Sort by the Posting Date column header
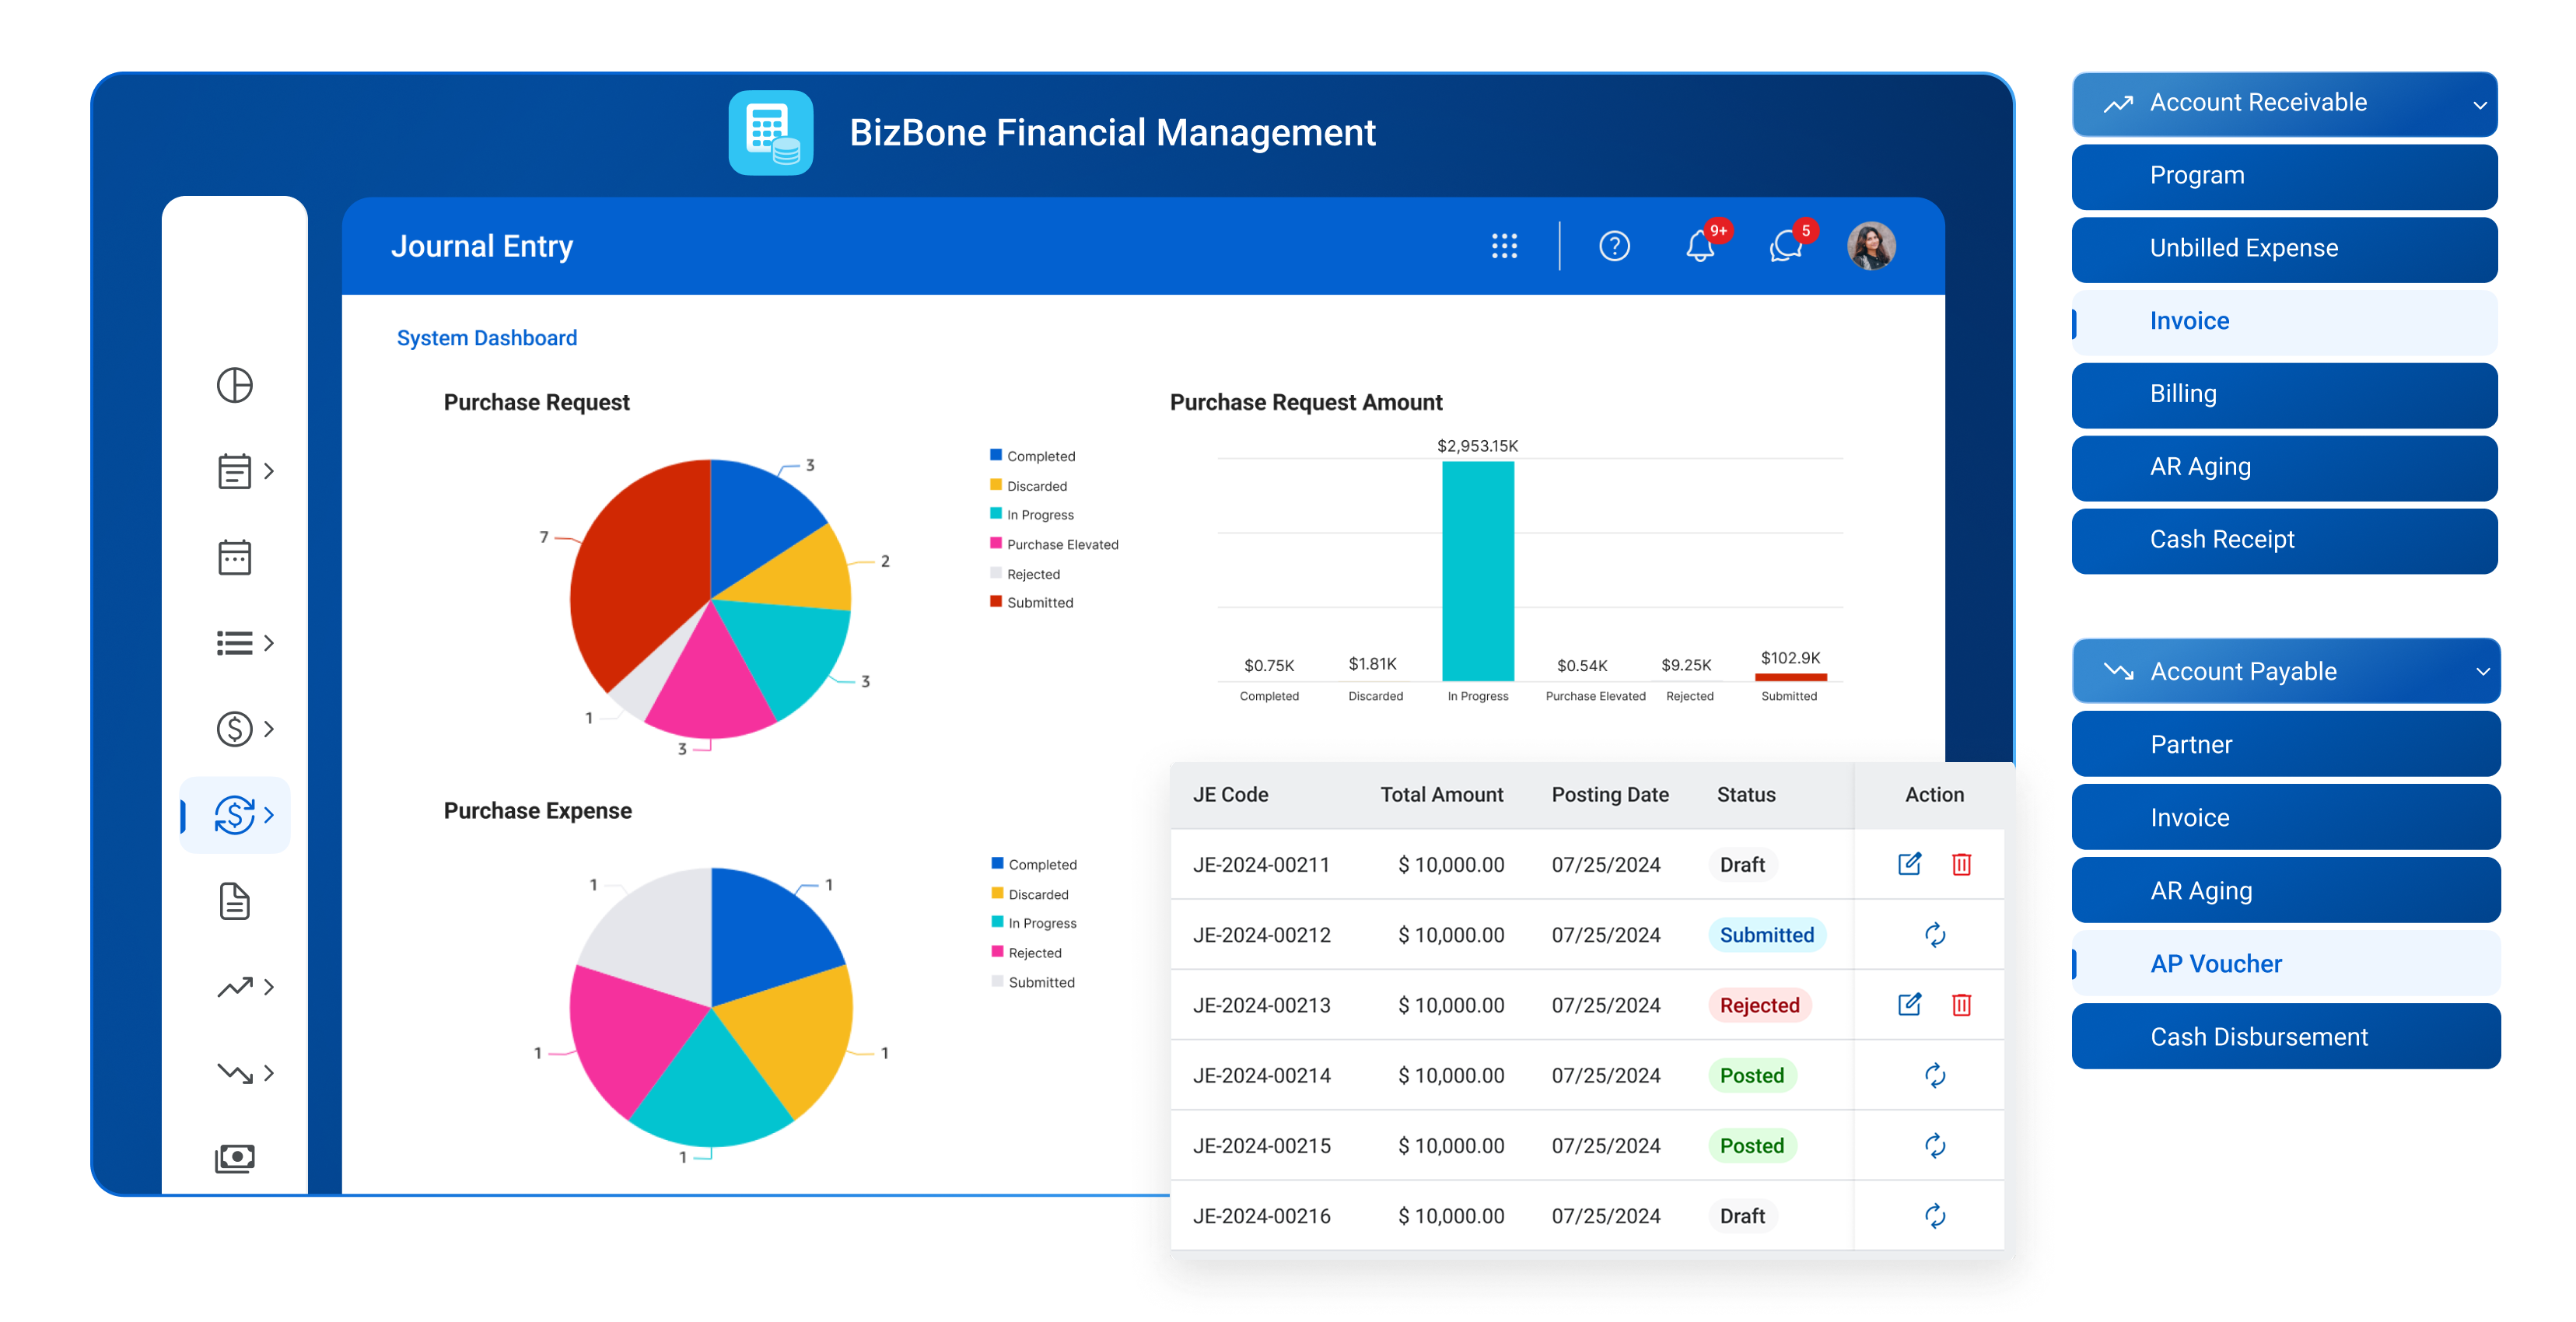Image resolution: width=2576 pixels, height=1322 pixels. (x=1610, y=795)
